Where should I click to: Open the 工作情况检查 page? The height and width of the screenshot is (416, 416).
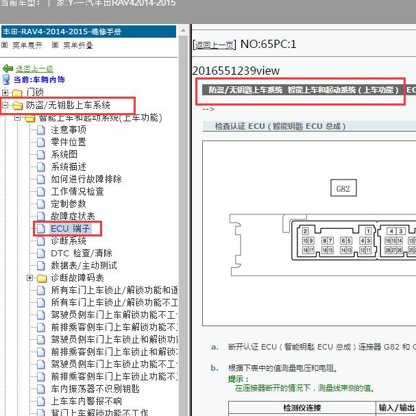77,191
